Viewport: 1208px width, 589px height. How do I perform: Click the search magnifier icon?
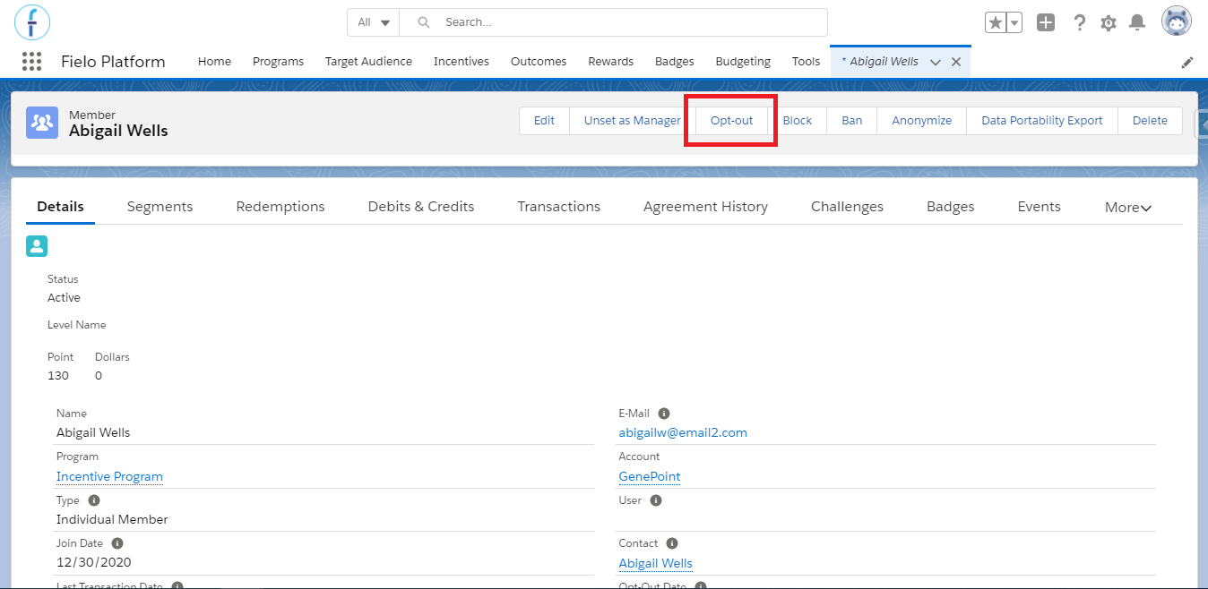tap(424, 22)
